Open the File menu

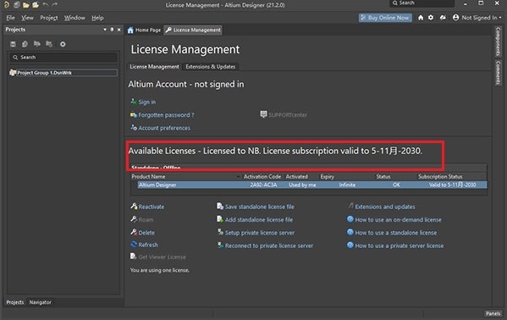pyautogui.click(x=10, y=18)
